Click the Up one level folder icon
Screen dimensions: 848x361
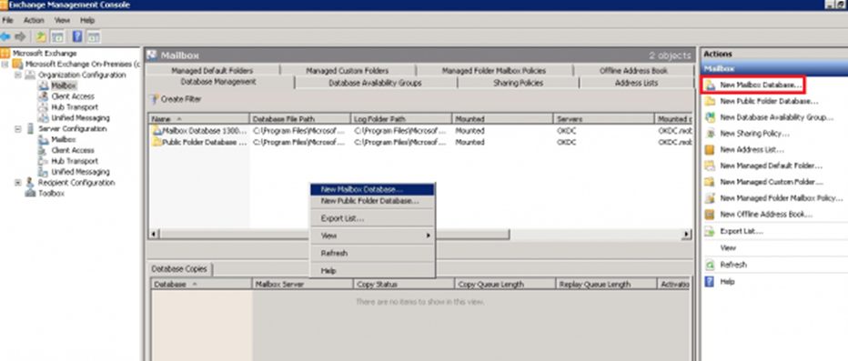41,36
